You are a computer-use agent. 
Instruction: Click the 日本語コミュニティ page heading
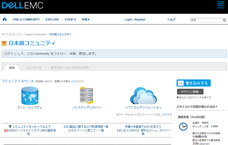click(x=32, y=43)
